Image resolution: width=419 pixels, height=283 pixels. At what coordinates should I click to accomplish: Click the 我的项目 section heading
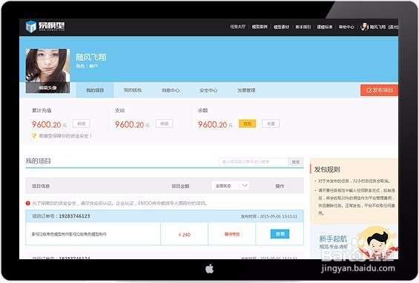[39, 161]
